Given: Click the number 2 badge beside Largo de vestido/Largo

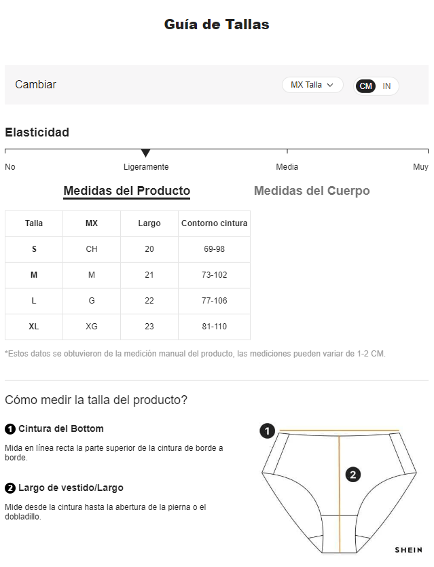Looking at the screenshot, I should (x=10, y=488).
